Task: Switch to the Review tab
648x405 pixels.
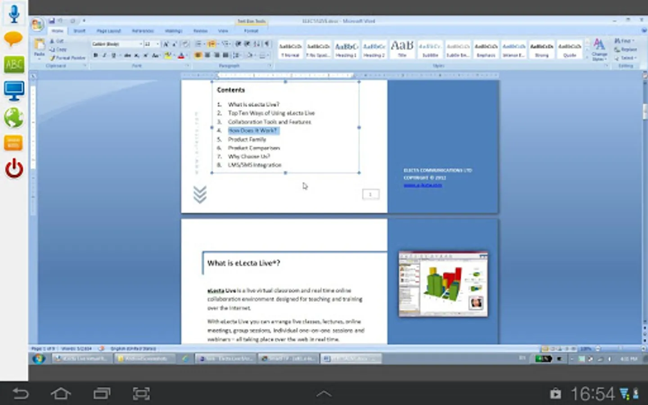Action: click(x=200, y=31)
